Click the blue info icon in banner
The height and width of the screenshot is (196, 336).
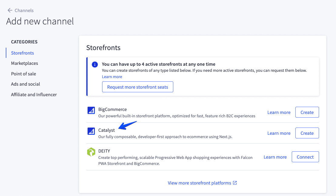[95, 65]
